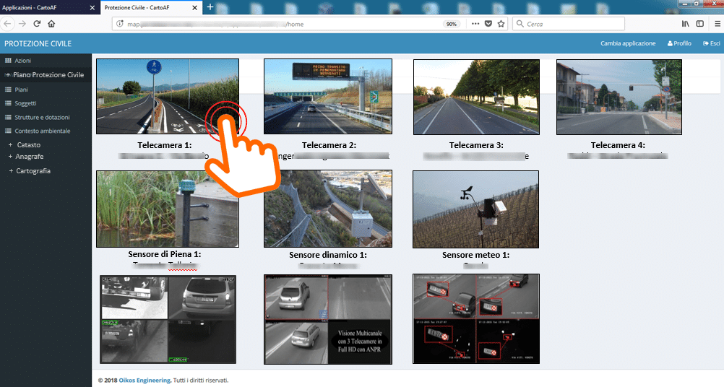Click the Pocket save icon
Viewport: 724px width, 387px height.
tap(488, 24)
